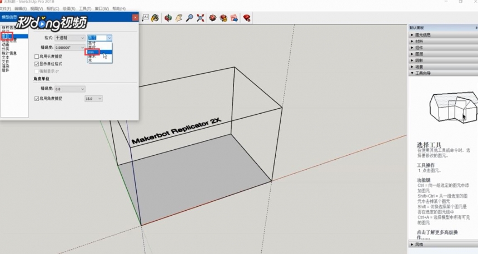Click the 默认面板 tray title bar
The width and height of the screenshot is (478, 254).
443,28
